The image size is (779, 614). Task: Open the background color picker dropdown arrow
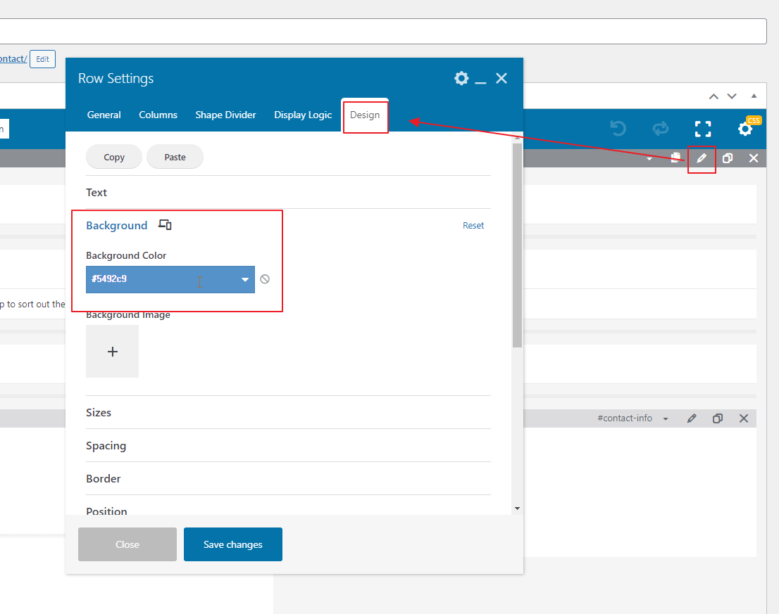point(245,279)
